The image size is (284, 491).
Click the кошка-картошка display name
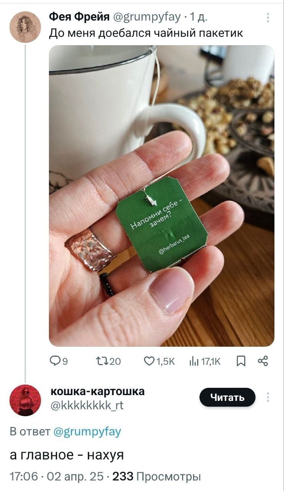click(98, 391)
